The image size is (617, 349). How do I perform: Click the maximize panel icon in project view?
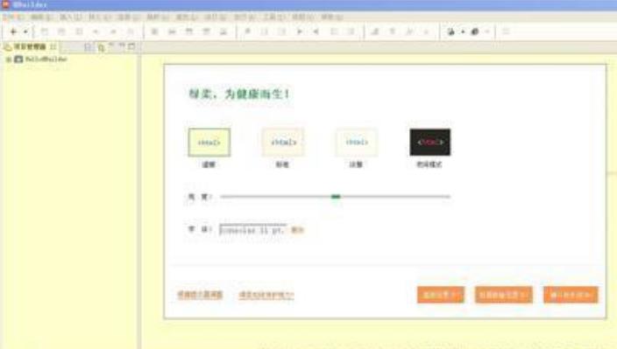coord(131,46)
